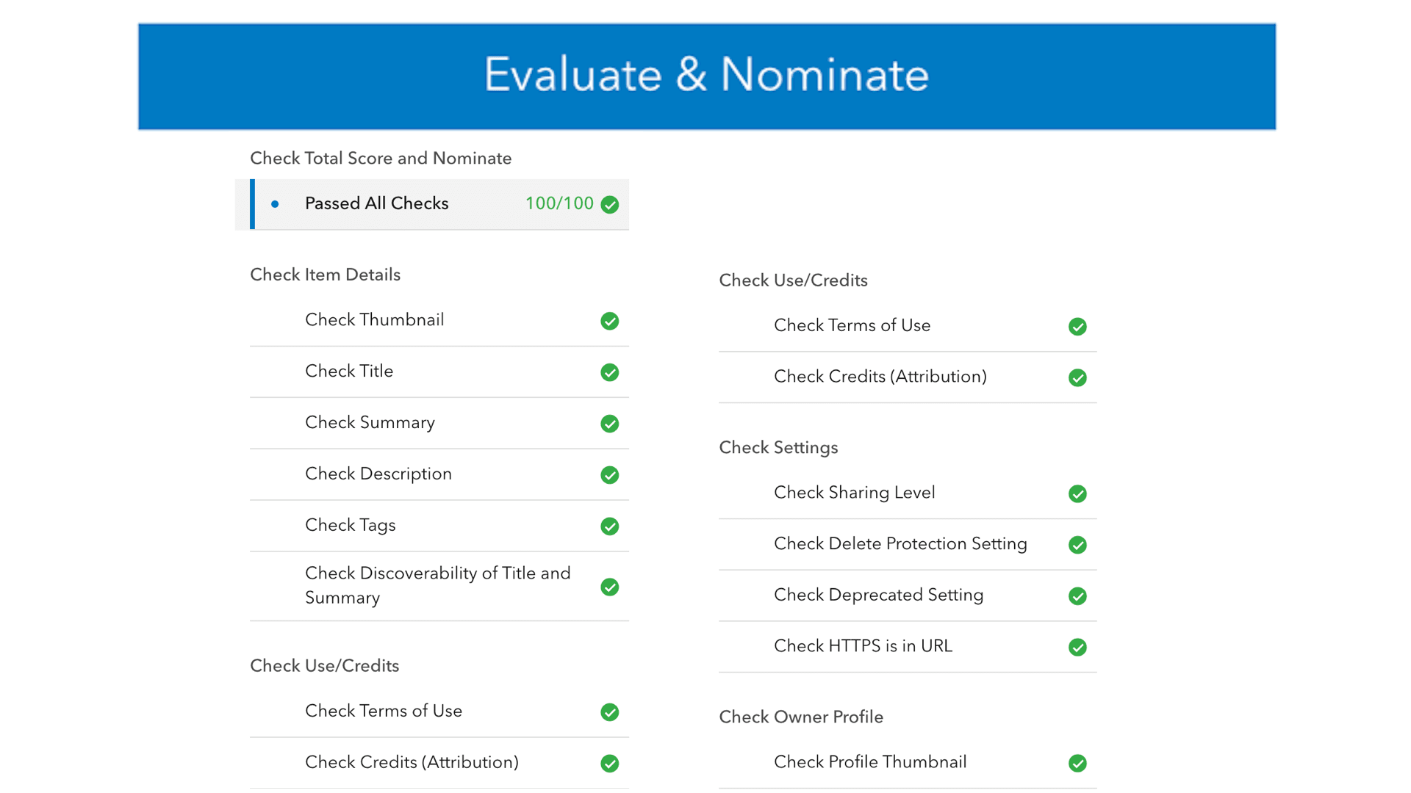The height and width of the screenshot is (793, 1411).
Task: Click the check icon next to Check Title
Action: pos(610,372)
